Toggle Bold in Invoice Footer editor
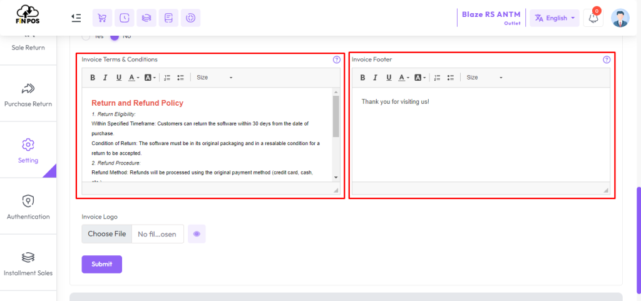This screenshot has height=301, width=641. pos(362,78)
